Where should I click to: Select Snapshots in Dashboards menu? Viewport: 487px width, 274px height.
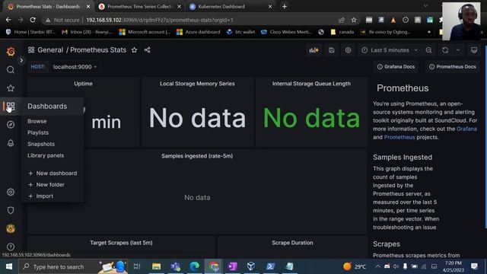tap(41, 144)
